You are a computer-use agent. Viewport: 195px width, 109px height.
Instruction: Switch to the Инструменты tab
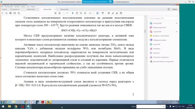(15, 9)
